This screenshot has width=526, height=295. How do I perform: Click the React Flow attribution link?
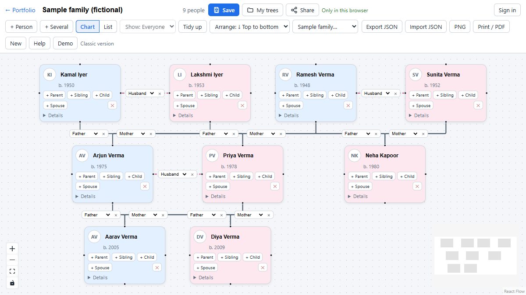coord(514,292)
